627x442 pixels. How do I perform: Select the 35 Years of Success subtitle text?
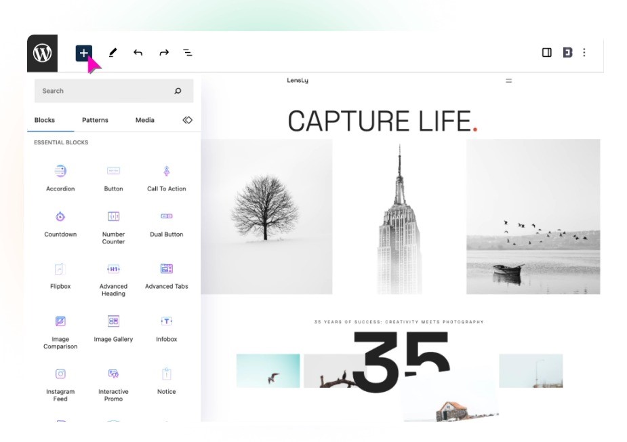(x=399, y=322)
